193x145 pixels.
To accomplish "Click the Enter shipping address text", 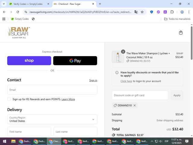I will (x=170, y=120).
